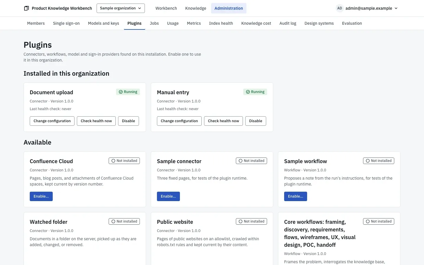Check health now for Manual entry
The height and width of the screenshot is (265, 424).
[223, 121]
